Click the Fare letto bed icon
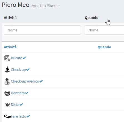 [x=7, y=116]
